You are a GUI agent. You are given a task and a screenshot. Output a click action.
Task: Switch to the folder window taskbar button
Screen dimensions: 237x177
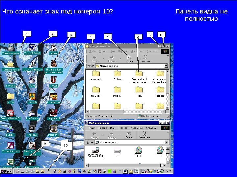tap(131, 171)
